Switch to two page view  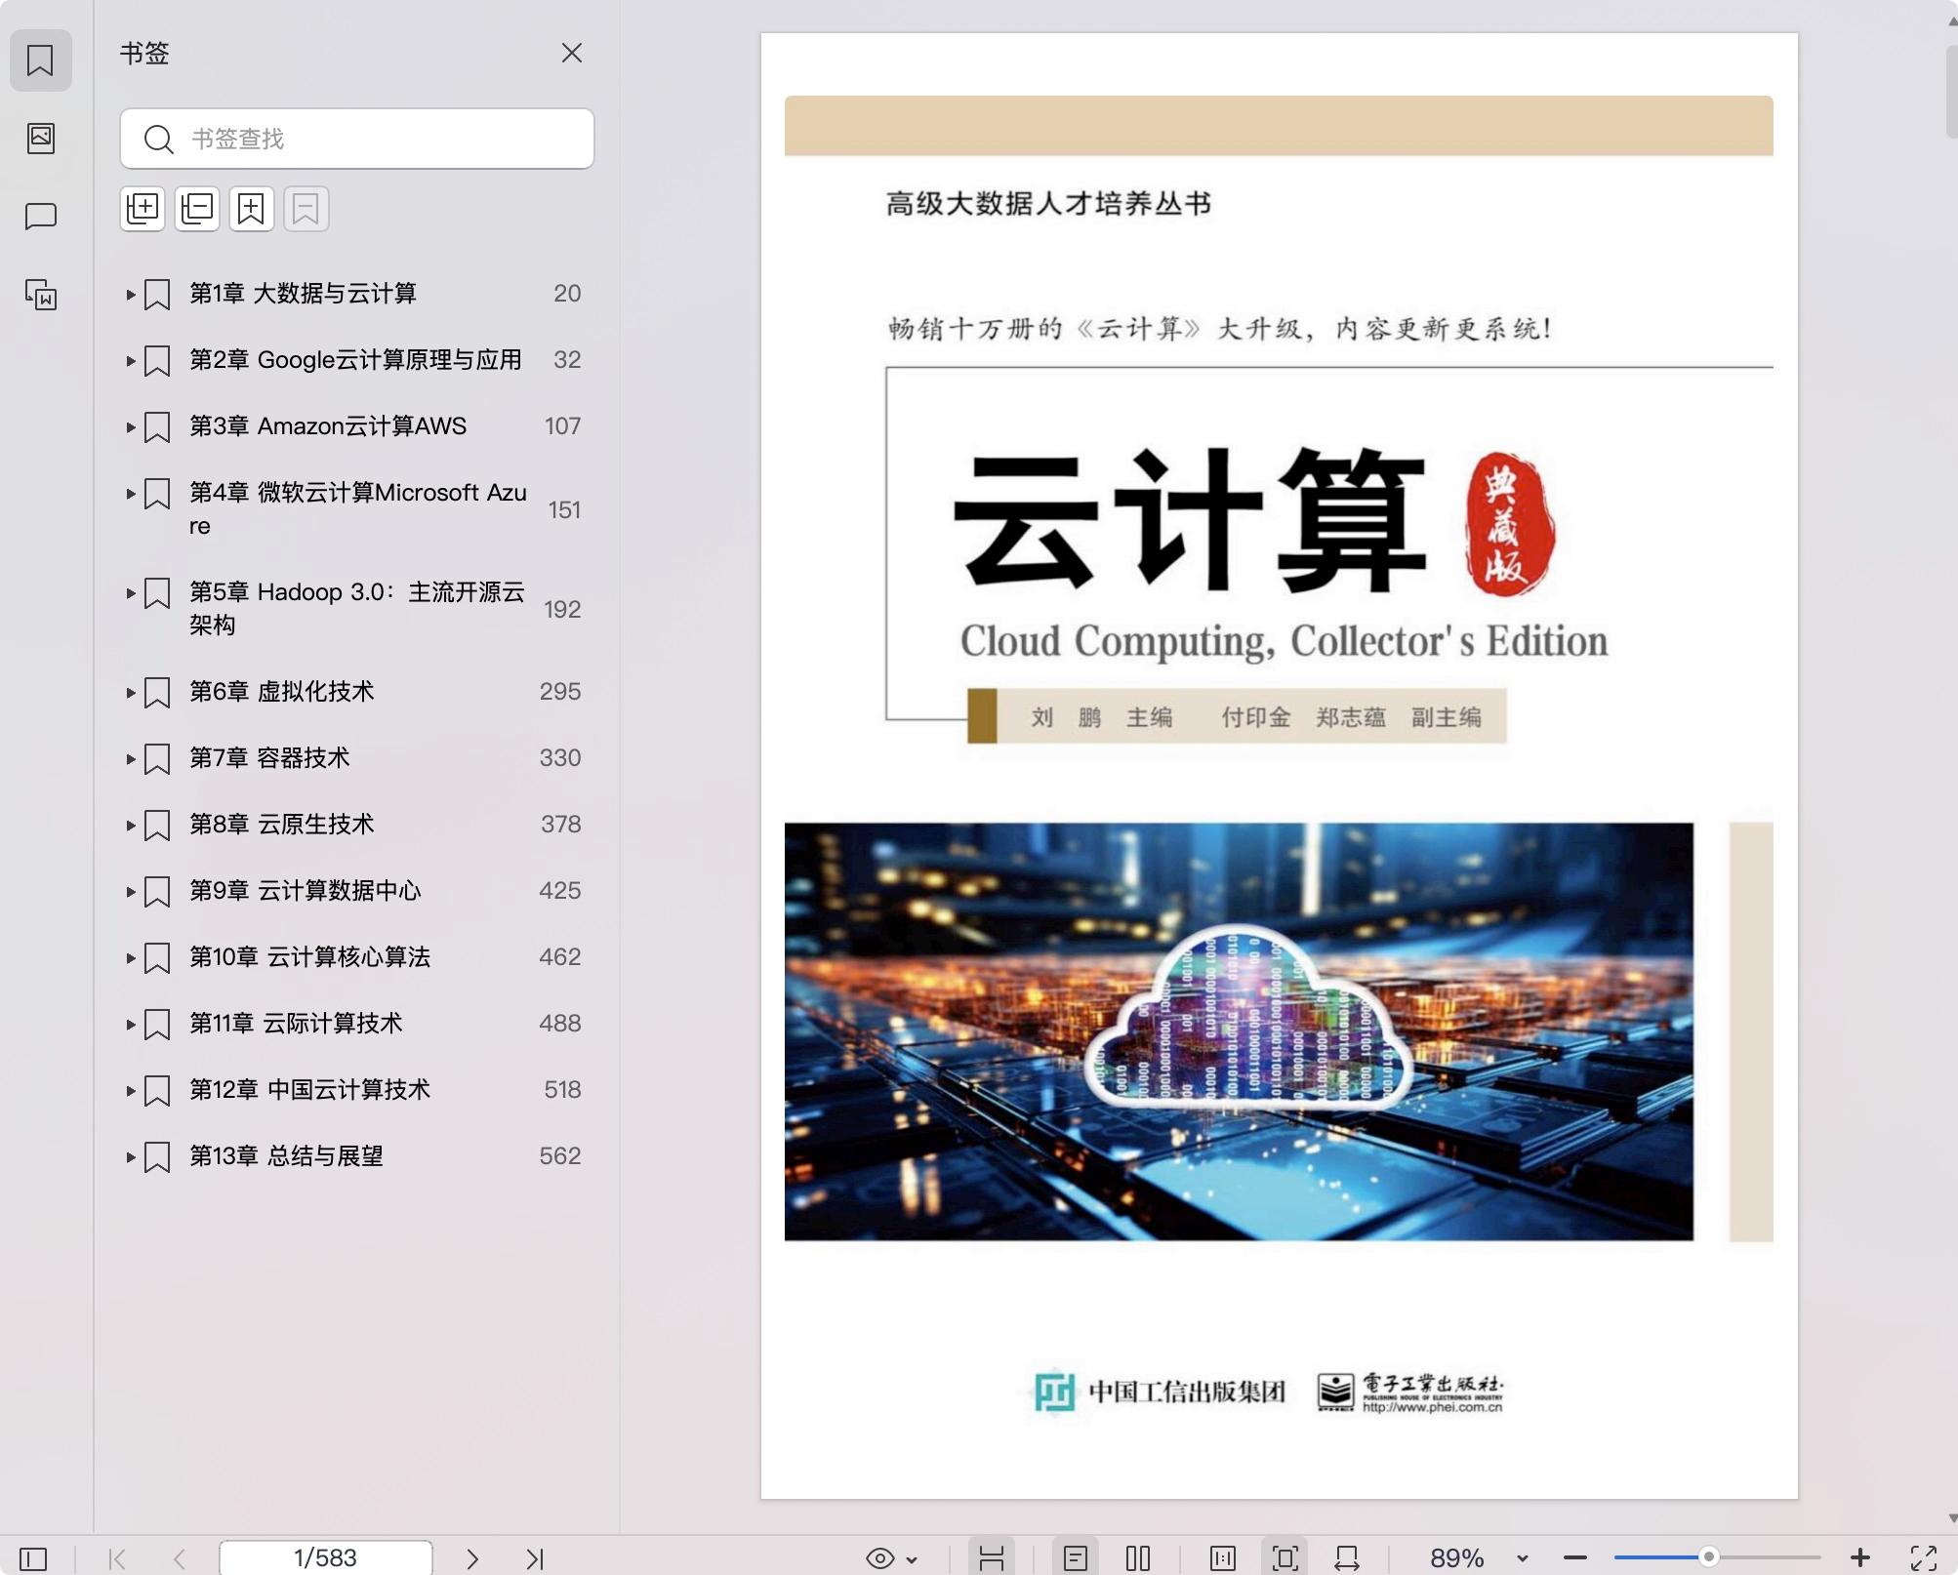click(x=1138, y=1558)
